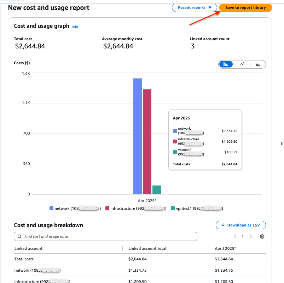Click the tooltip's $100.59 vpntest1 value
This screenshot has height=283, width=284.
(231, 152)
